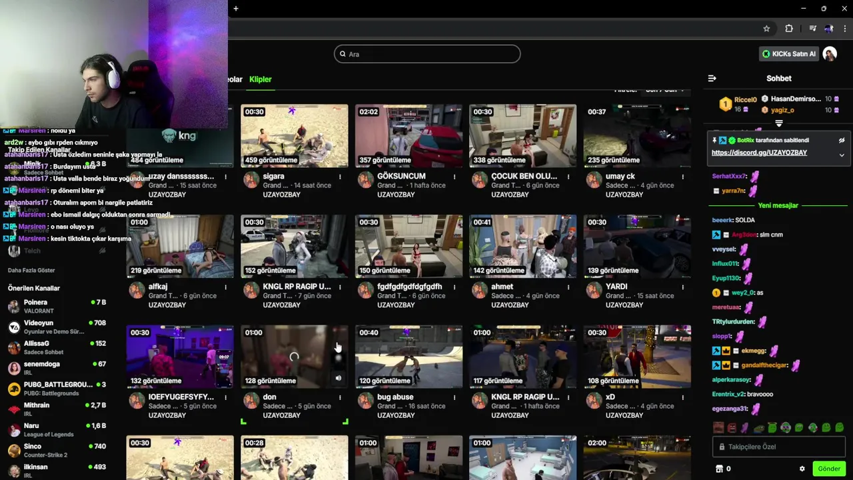Screen dimensions: 853x480
Task: Open Naru League of Legends channel
Action: point(57,430)
